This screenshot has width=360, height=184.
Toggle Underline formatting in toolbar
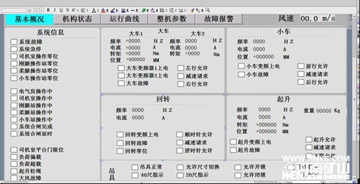61,10
